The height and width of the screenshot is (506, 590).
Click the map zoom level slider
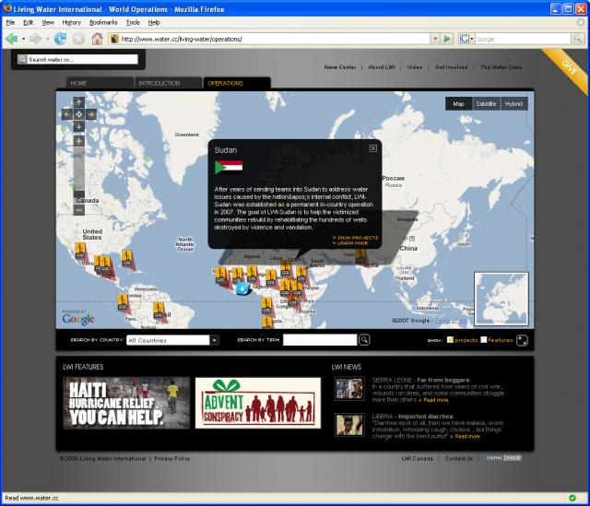click(x=79, y=175)
